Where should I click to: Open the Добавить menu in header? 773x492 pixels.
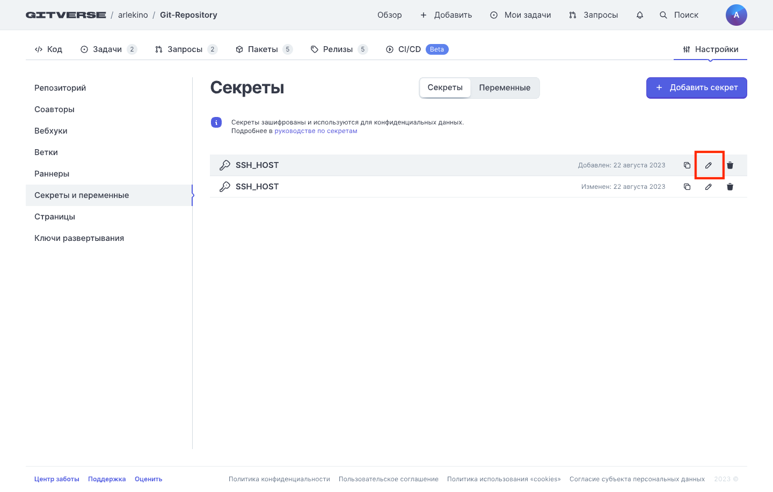click(x=446, y=15)
